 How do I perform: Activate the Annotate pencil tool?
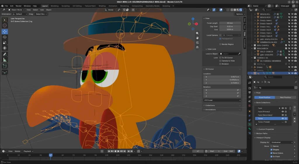5,54
